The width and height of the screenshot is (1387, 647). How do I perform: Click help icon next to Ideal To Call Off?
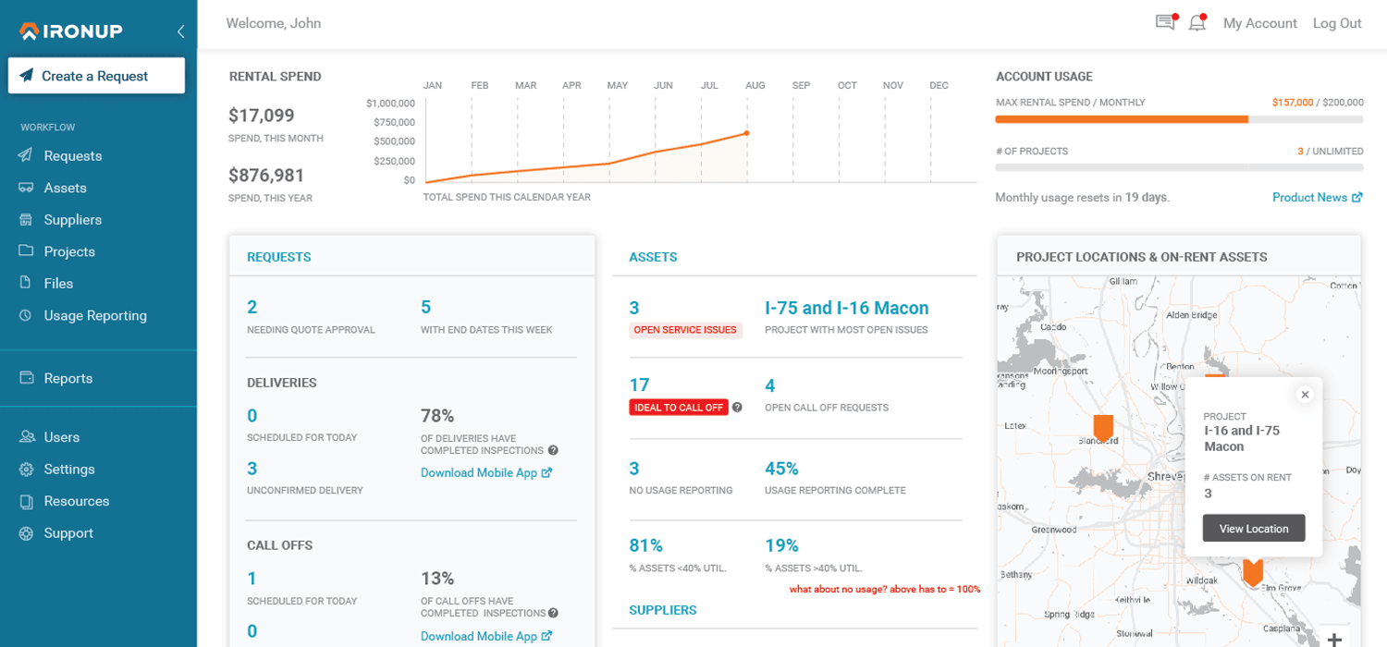pyautogui.click(x=737, y=407)
